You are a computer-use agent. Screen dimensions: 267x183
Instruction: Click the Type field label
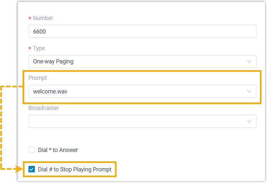click(x=39, y=48)
